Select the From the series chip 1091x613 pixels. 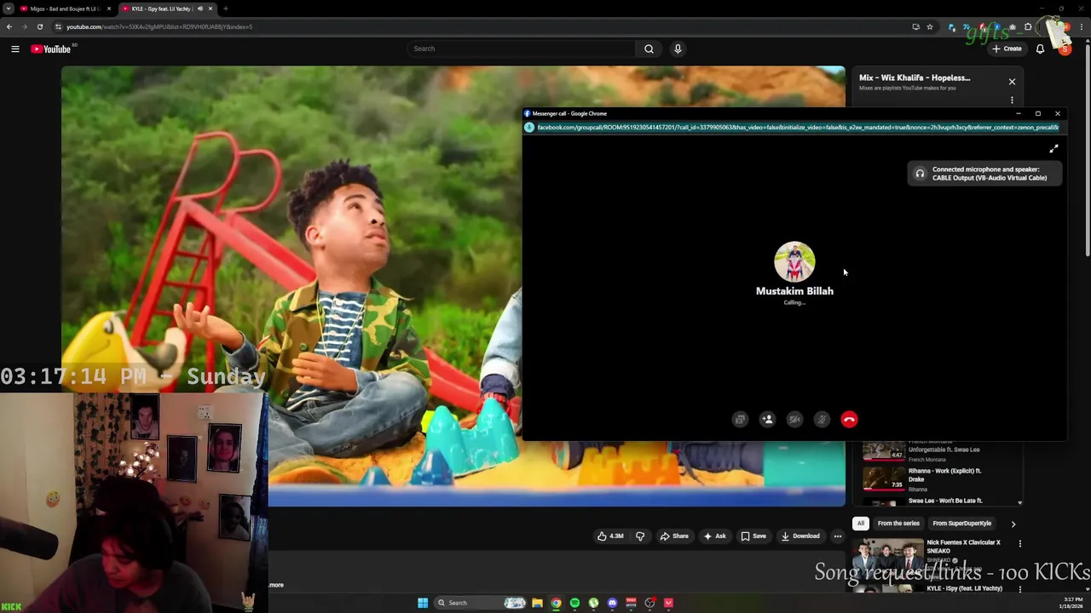898,524
